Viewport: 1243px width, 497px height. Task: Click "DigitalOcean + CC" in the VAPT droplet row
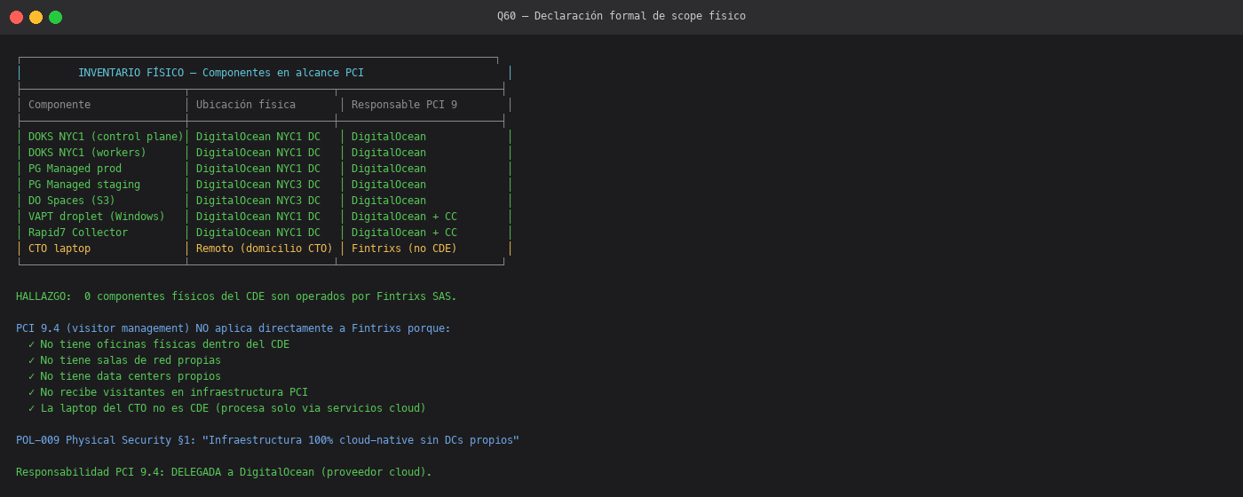click(404, 217)
